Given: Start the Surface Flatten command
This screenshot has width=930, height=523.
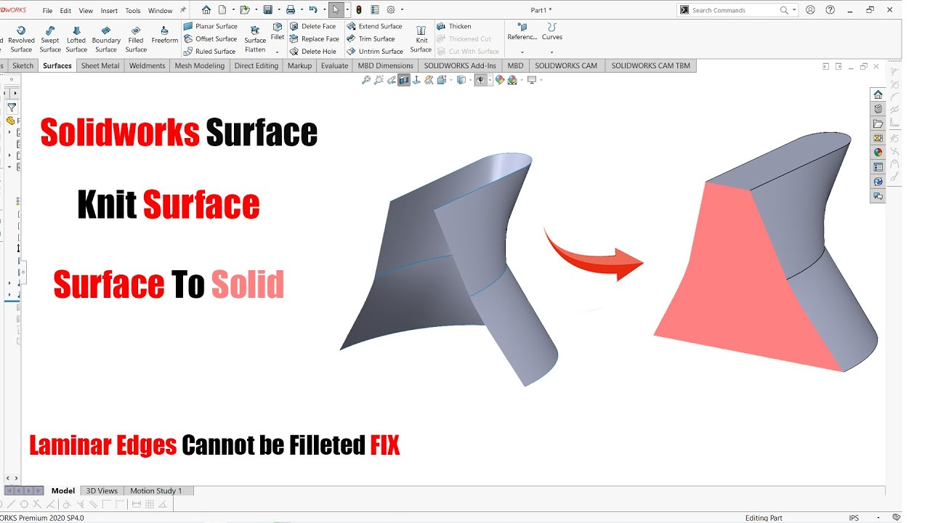Looking at the screenshot, I should click(x=255, y=39).
